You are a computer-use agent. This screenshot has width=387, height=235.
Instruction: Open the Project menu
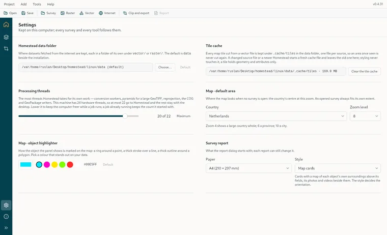[9, 4]
